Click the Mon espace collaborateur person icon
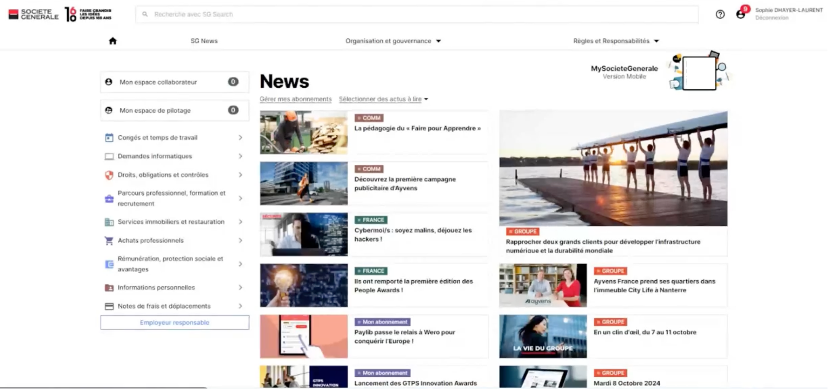The width and height of the screenshot is (828, 389). (x=109, y=82)
